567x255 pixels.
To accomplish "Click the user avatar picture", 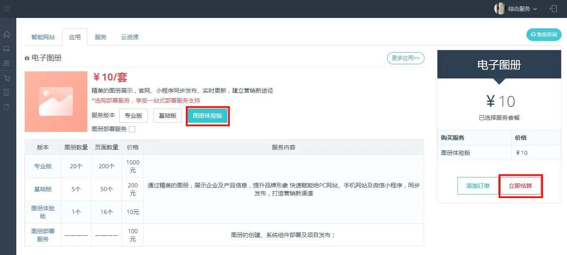I will [x=500, y=9].
